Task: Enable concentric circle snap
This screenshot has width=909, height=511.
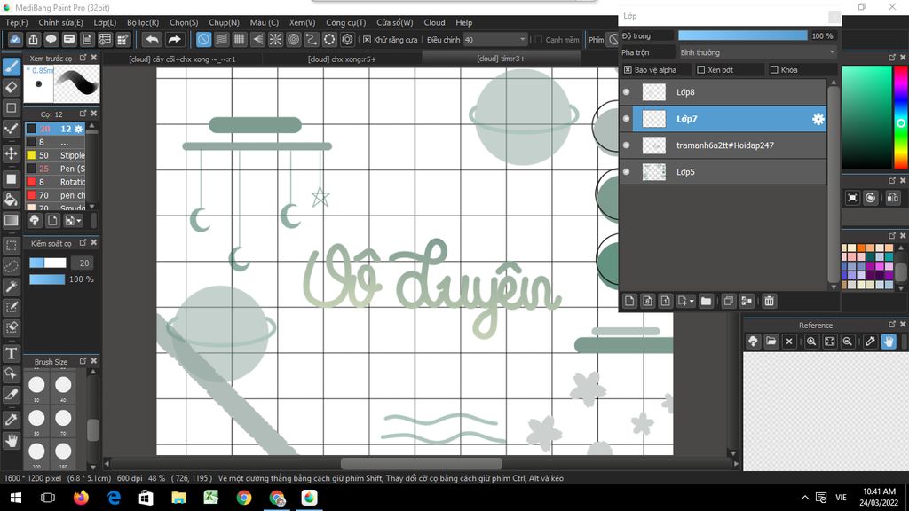Action: coord(293,39)
